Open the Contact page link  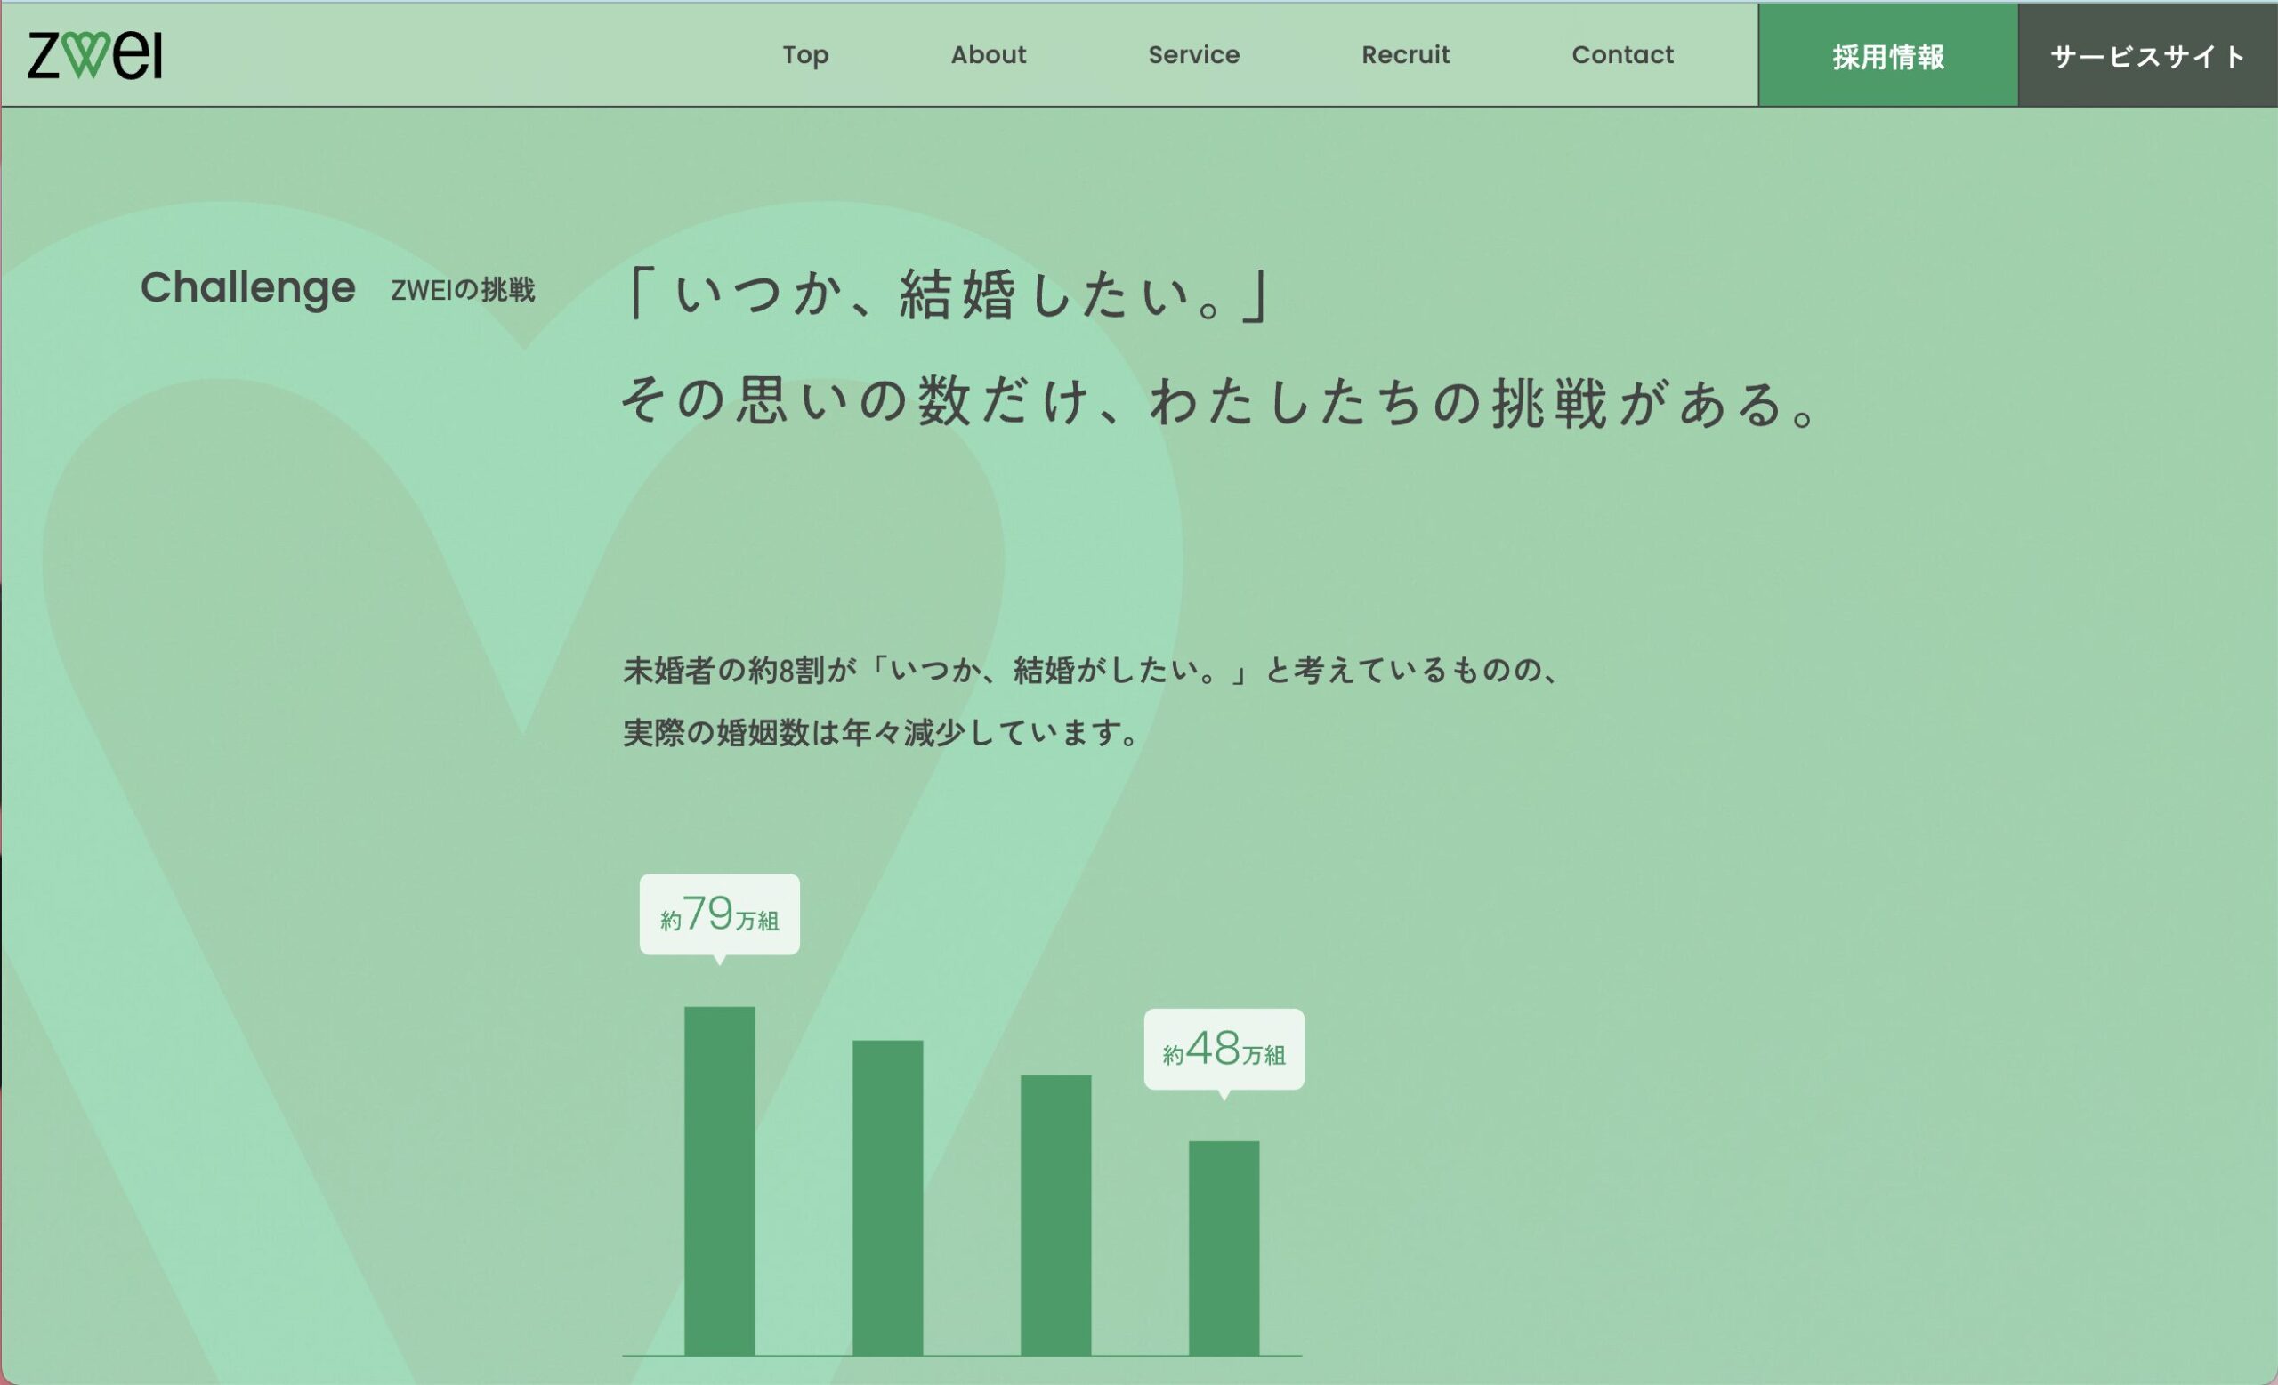pos(1622,55)
